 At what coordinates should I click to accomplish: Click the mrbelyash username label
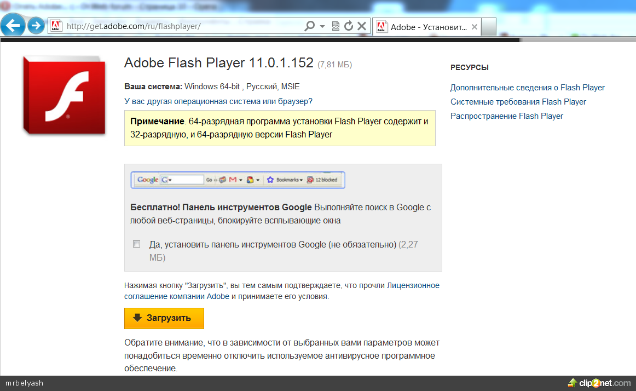[24, 383]
